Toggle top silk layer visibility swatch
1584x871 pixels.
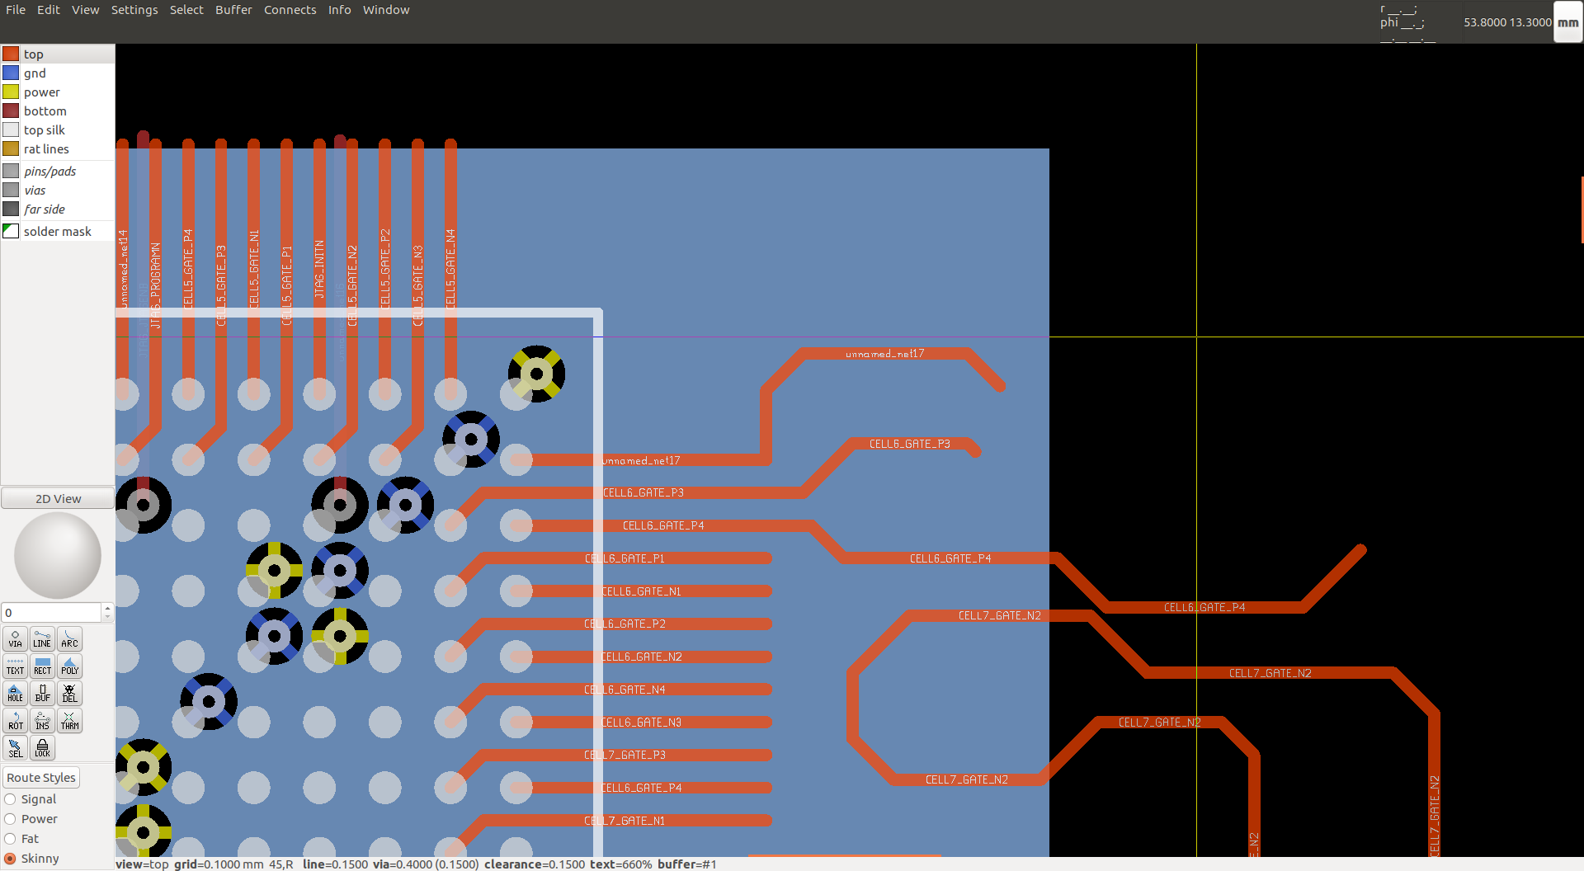click(x=11, y=130)
